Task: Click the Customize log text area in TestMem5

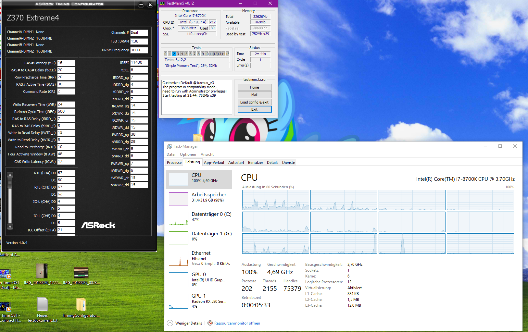Action: (196, 97)
